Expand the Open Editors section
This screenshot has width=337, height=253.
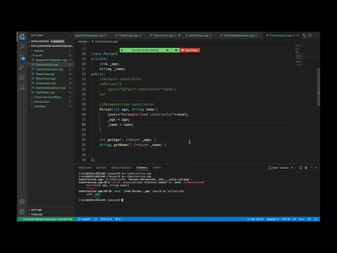tap(51, 41)
